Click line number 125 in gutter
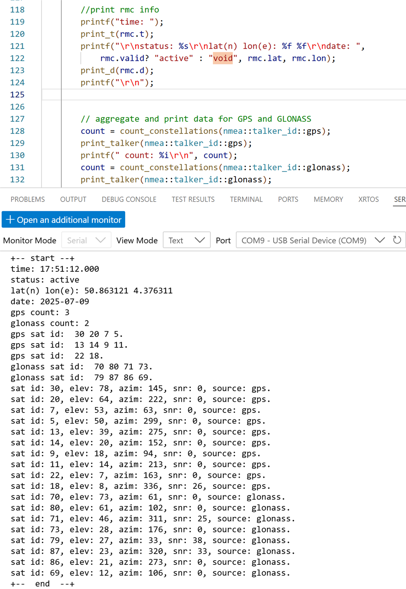406x589 pixels. point(17,95)
